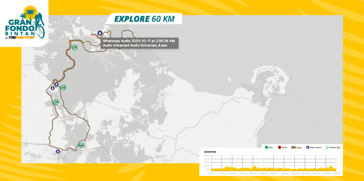
Task: Click the EXPLORE 60 KM title banner
Action: [x=144, y=19]
